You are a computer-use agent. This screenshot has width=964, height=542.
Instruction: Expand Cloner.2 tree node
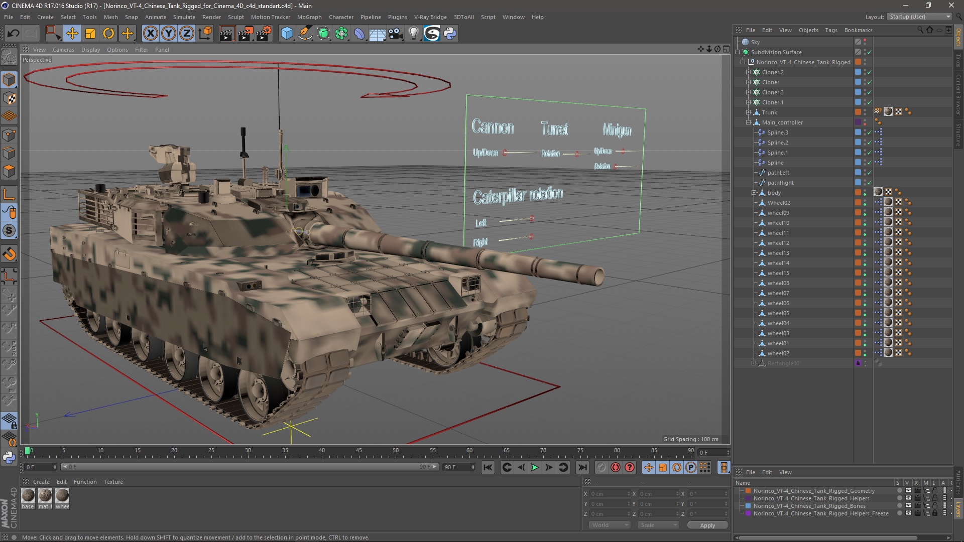click(749, 72)
